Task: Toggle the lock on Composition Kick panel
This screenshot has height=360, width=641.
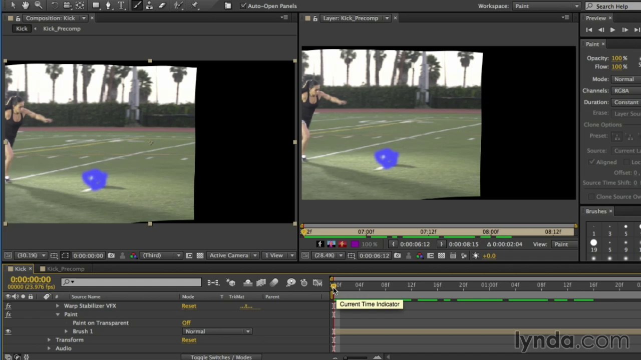Action: (18, 18)
